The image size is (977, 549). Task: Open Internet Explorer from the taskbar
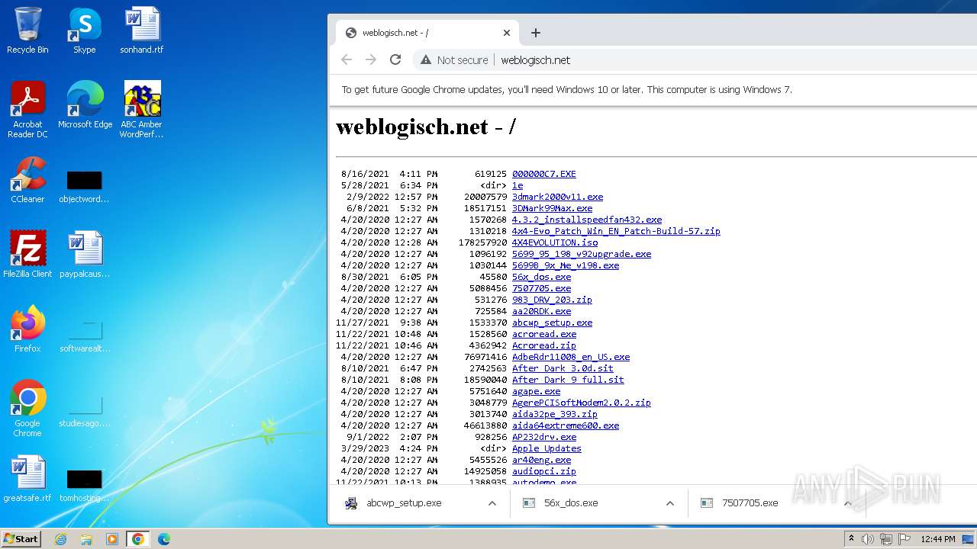click(x=60, y=539)
